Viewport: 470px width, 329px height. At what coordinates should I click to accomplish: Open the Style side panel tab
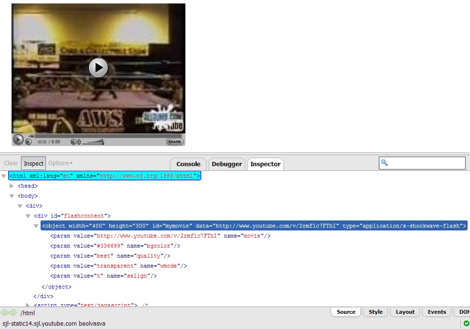(x=376, y=312)
